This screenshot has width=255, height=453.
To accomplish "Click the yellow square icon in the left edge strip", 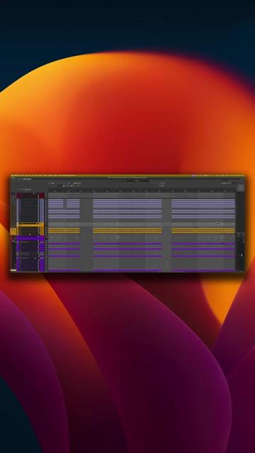I will pyautogui.click(x=13, y=231).
